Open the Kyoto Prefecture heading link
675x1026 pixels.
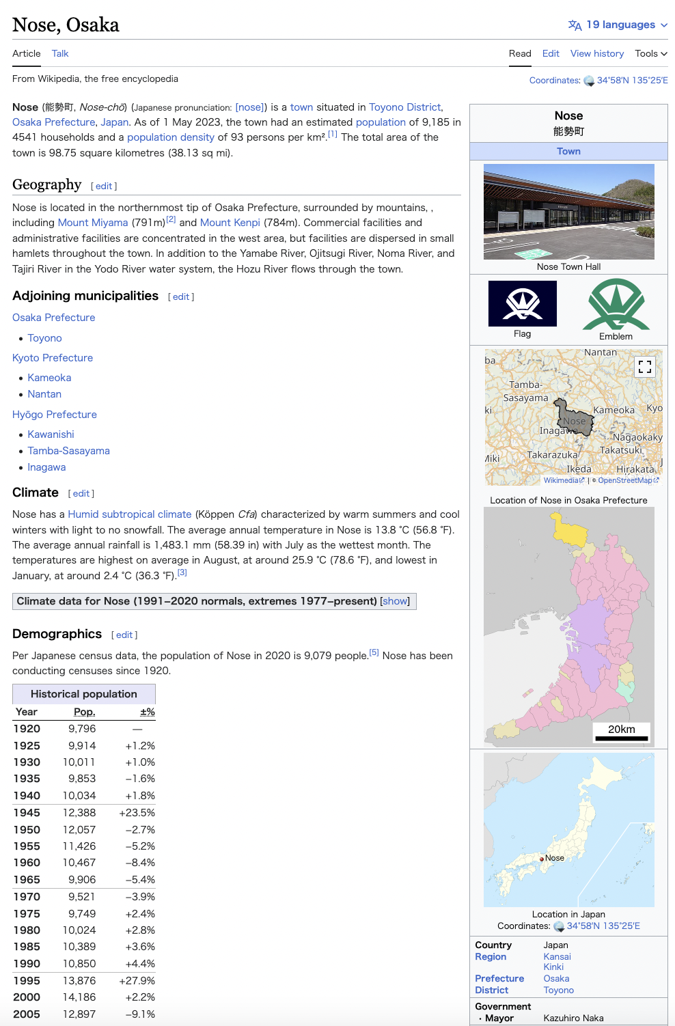[53, 358]
